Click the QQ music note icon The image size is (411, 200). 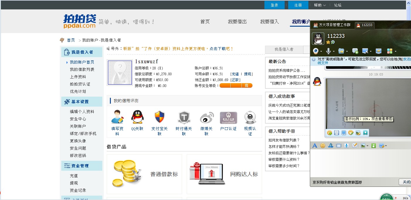pyautogui.click(x=373, y=146)
